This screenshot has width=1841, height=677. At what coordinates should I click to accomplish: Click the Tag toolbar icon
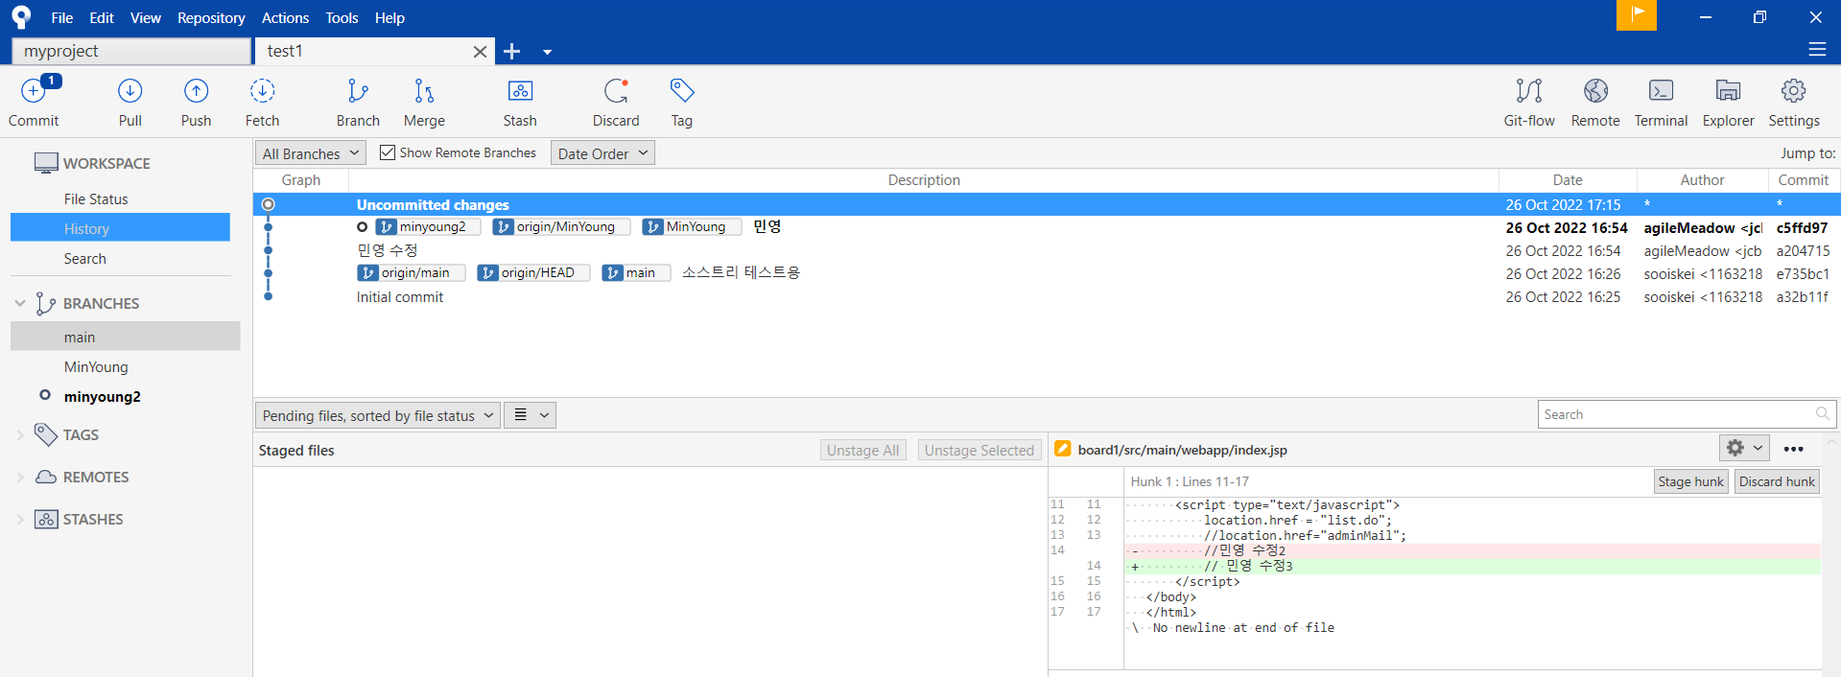[x=682, y=91]
